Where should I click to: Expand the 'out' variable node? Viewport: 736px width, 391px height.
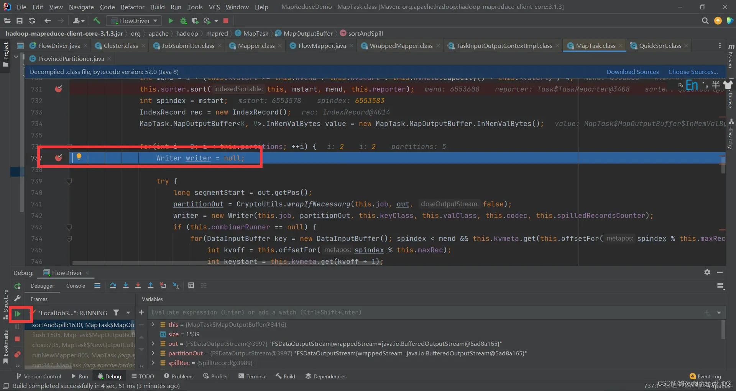point(153,344)
